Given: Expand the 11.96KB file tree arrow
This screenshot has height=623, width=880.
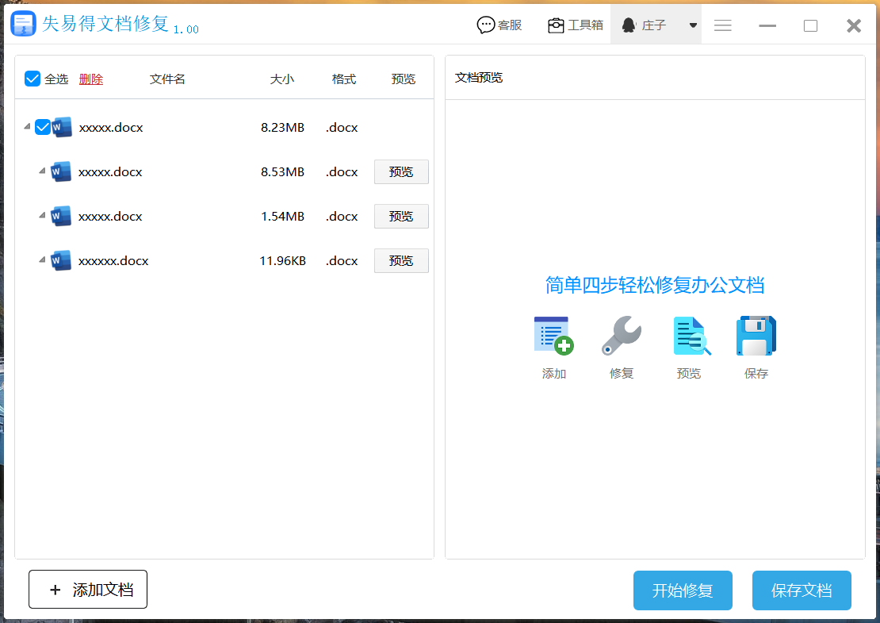Looking at the screenshot, I should coord(43,260).
